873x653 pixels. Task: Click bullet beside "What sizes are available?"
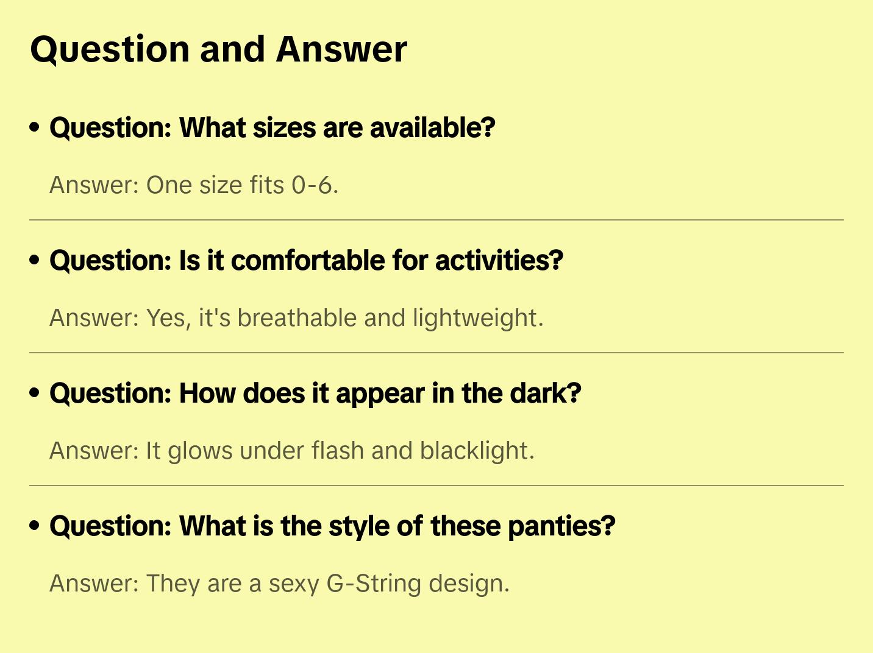click(35, 127)
